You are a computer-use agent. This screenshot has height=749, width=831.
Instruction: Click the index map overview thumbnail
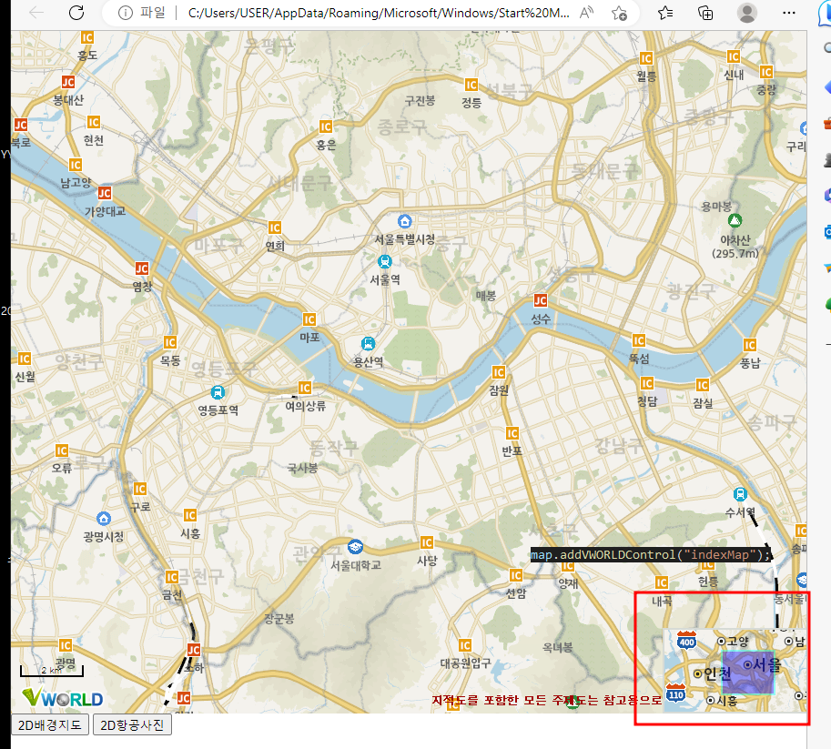pyautogui.click(x=735, y=671)
